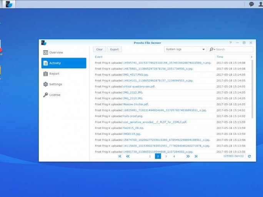Click the Time column header
The image size is (263, 197).
click(220, 57)
